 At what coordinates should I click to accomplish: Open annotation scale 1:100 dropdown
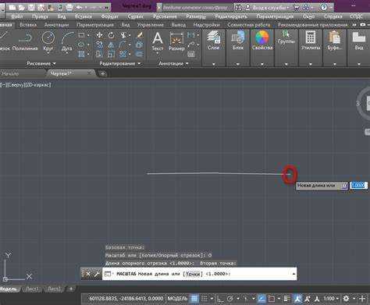[331, 299]
